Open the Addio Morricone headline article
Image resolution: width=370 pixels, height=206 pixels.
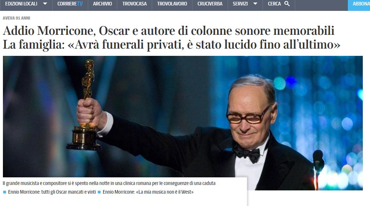[168, 30]
